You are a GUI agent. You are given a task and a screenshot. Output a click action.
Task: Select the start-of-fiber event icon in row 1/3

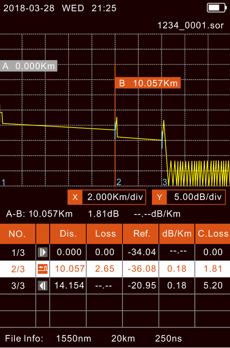(x=43, y=252)
